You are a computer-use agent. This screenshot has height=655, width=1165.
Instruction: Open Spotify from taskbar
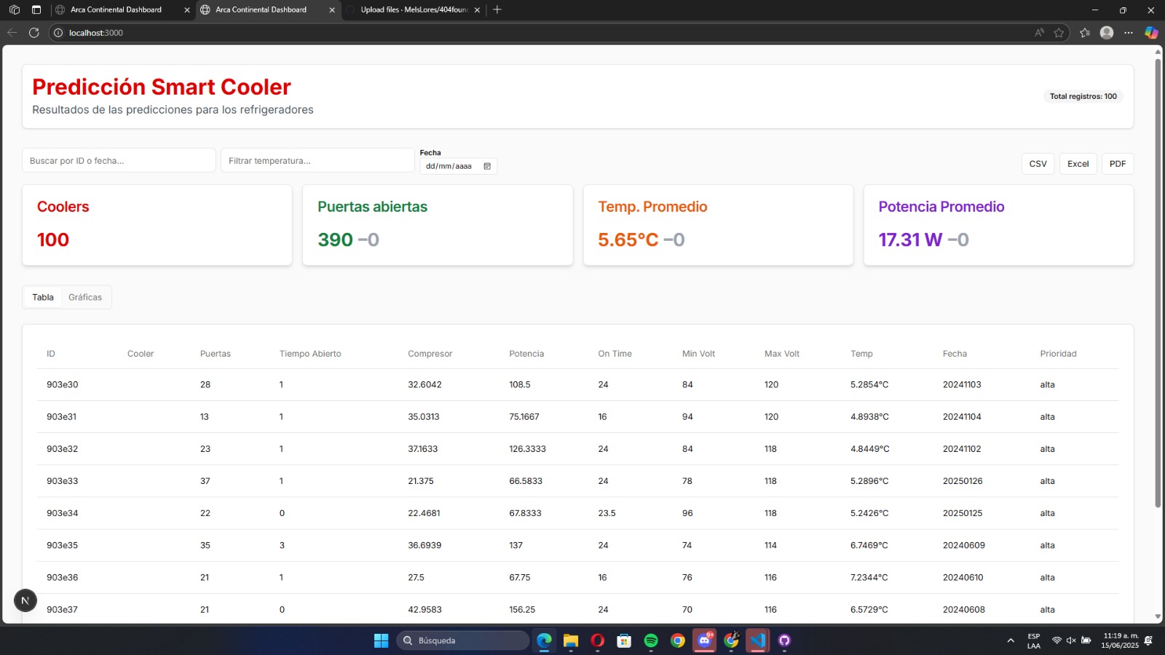[651, 640]
